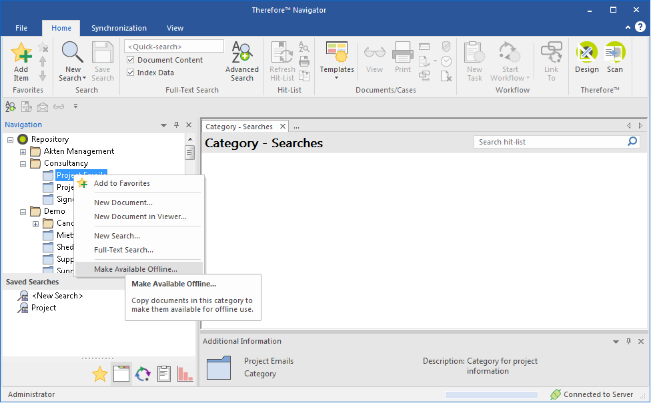The image size is (651, 403).
Task: Choose Make Available Offline... menu entry
Action: pyautogui.click(x=136, y=269)
